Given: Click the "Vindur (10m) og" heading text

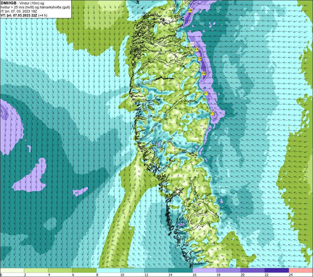Looking at the screenshot, I should click(x=32, y=3).
